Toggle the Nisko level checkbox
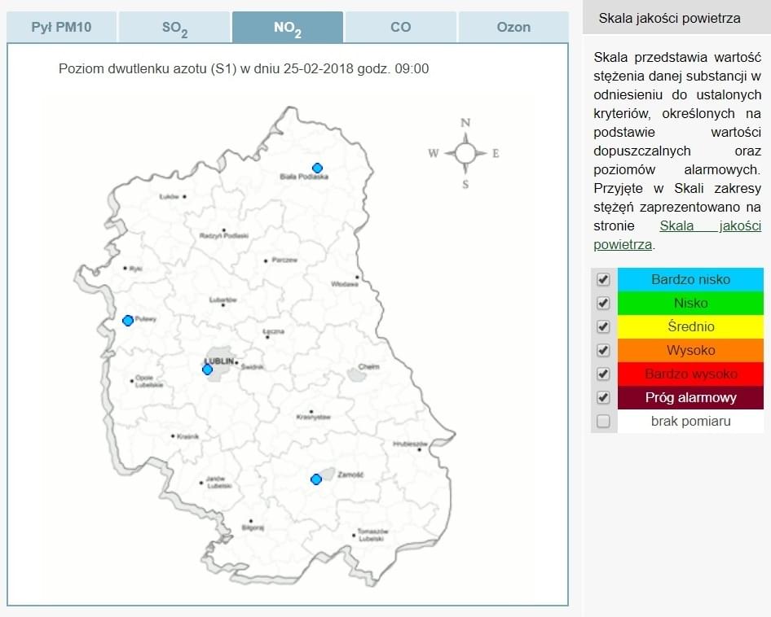This screenshot has height=617, width=771. [x=603, y=303]
